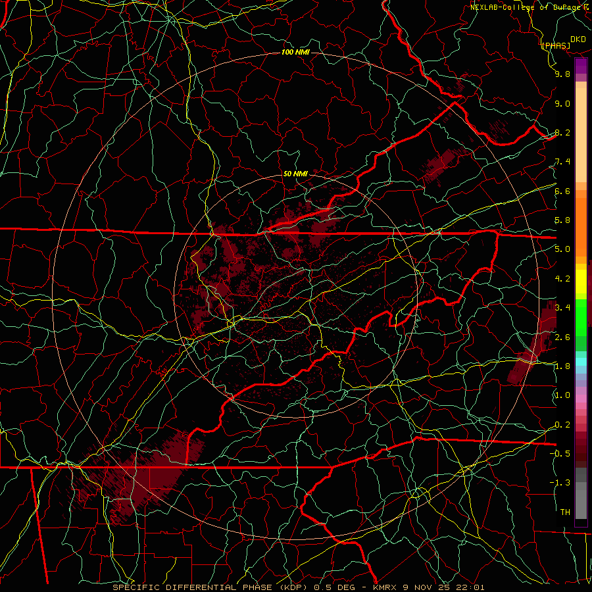The height and width of the screenshot is (592, 592).
Task: Click the -1.3 scale value
Action: pyautogui.click(x=560, y=483)
